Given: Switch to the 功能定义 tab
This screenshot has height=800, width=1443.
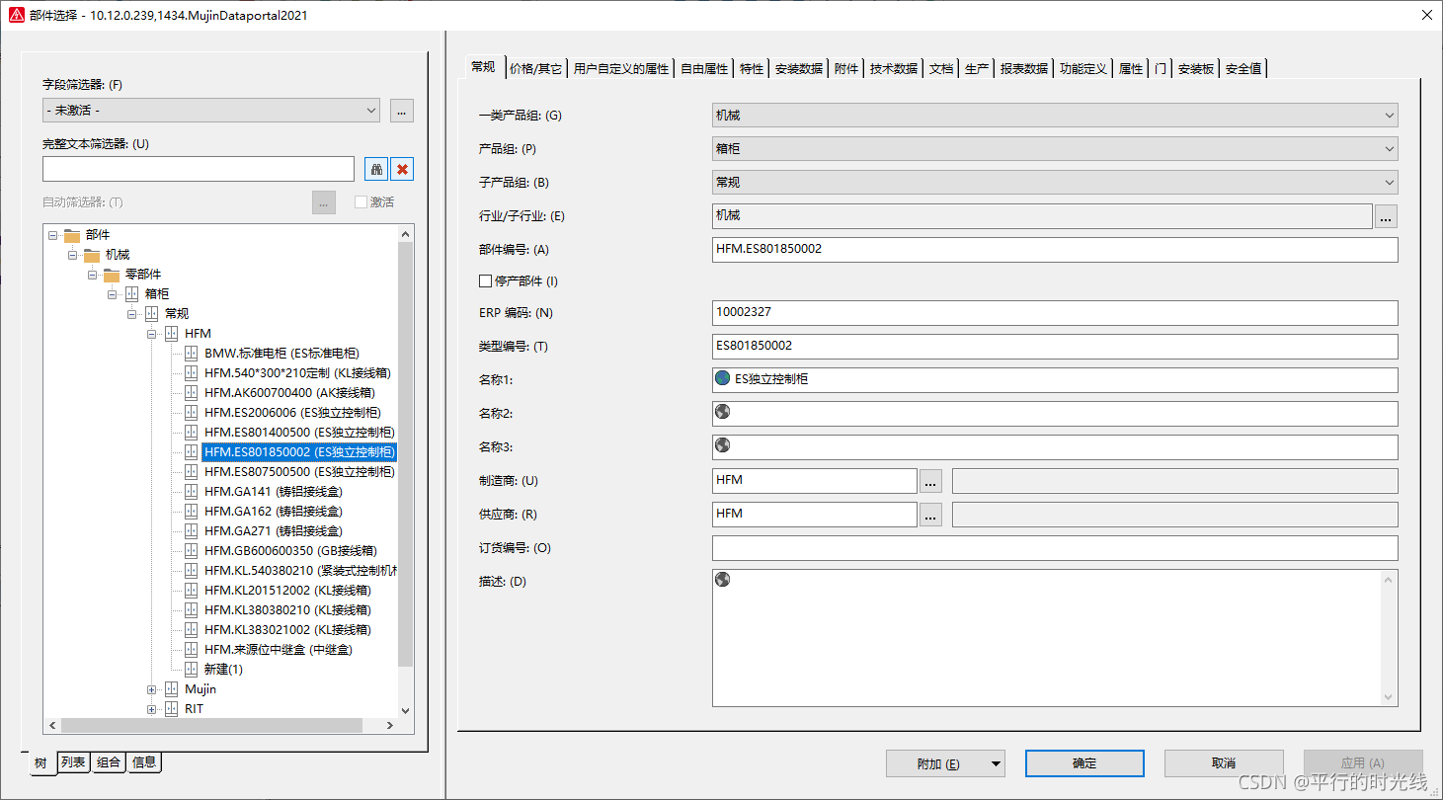Looking at the screenshot, I should [x=1083, y=69].
